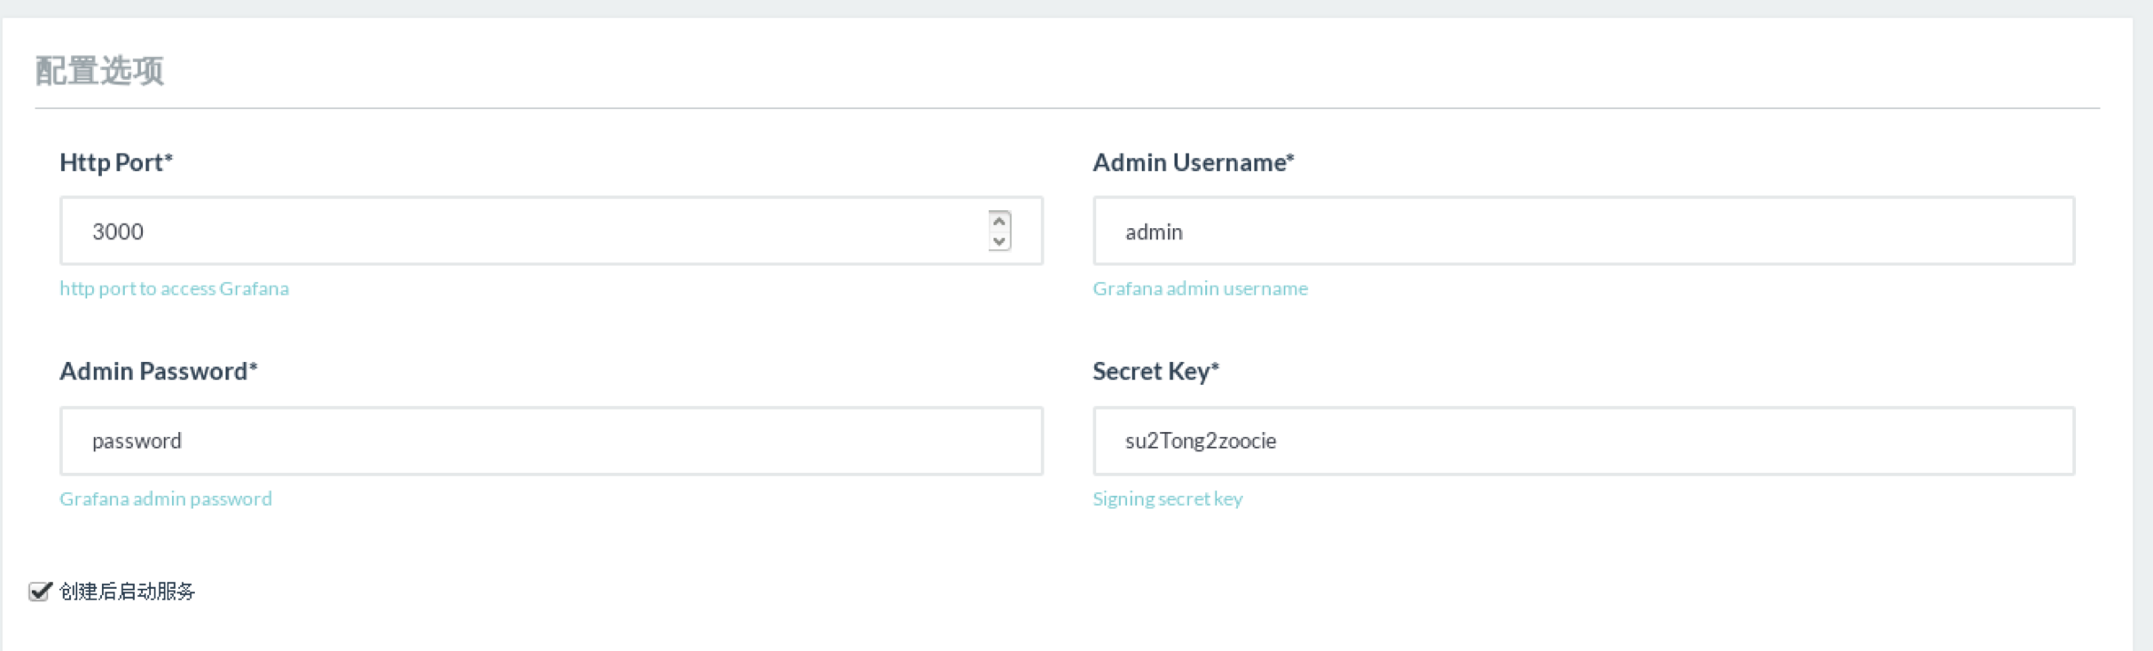
Task: Toggle the 创建后启动服务 checkbox
Action: [x=39, y=592]
